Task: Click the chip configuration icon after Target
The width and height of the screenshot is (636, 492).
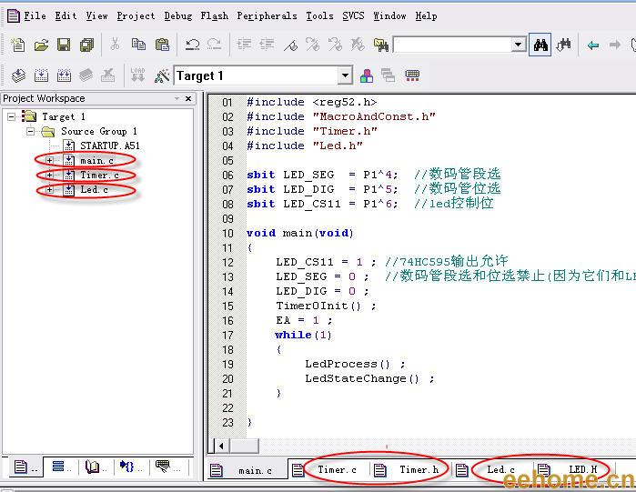Action: (x=412, y=75)
